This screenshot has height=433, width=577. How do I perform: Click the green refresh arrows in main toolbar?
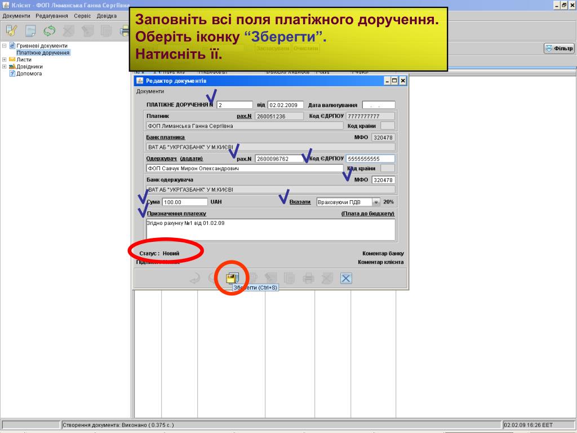tap(50, 30)
